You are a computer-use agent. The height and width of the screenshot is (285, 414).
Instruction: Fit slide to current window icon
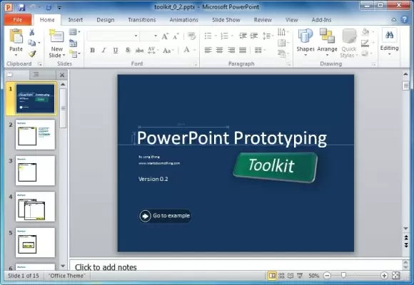pyautogui.click(x=396, y=276)
